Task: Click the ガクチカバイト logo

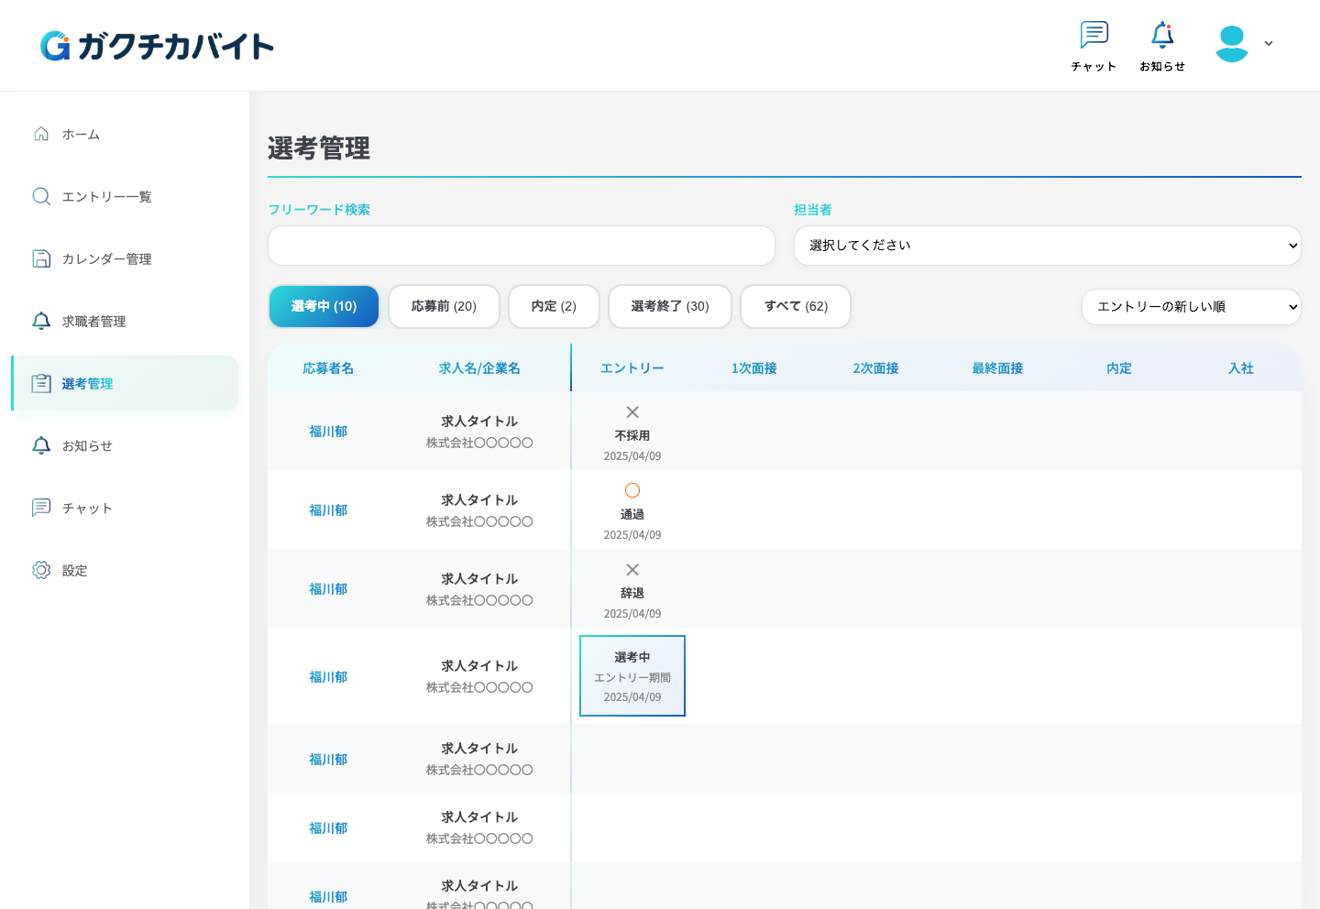Action: [x=157, y=46]
